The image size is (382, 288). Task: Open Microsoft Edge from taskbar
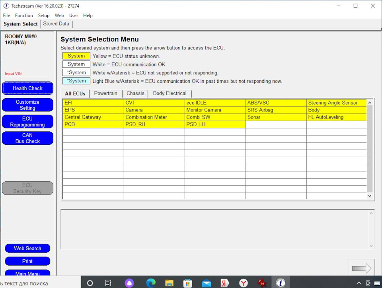(151, 283)
